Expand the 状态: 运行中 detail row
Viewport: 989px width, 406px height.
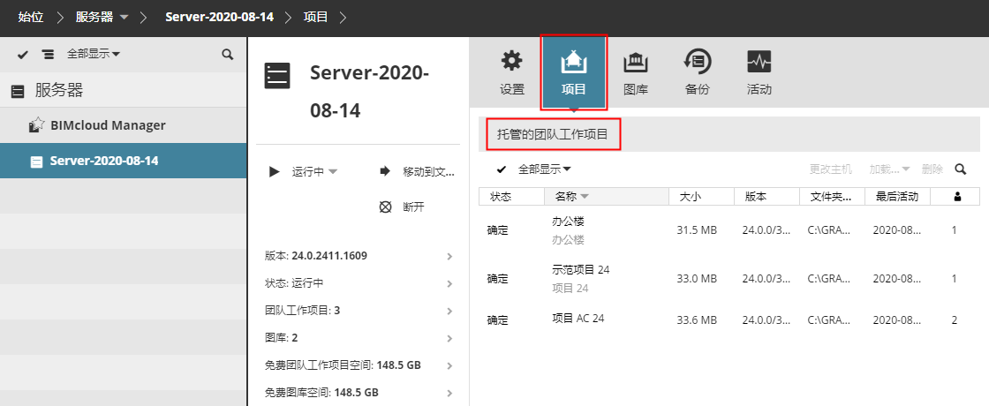click(x=359, y=283)
